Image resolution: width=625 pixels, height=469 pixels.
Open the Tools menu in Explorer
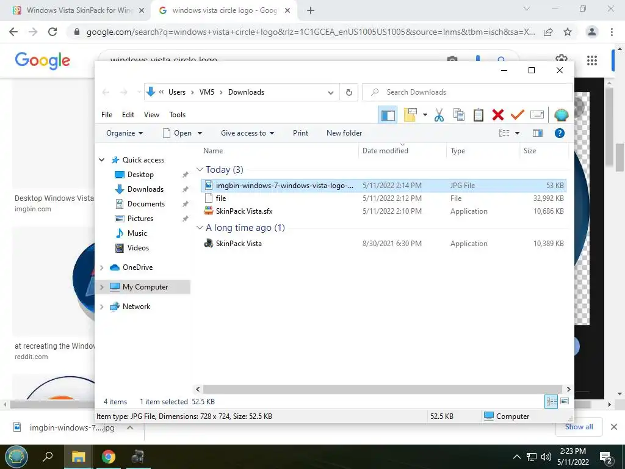(x=178, y=115)
